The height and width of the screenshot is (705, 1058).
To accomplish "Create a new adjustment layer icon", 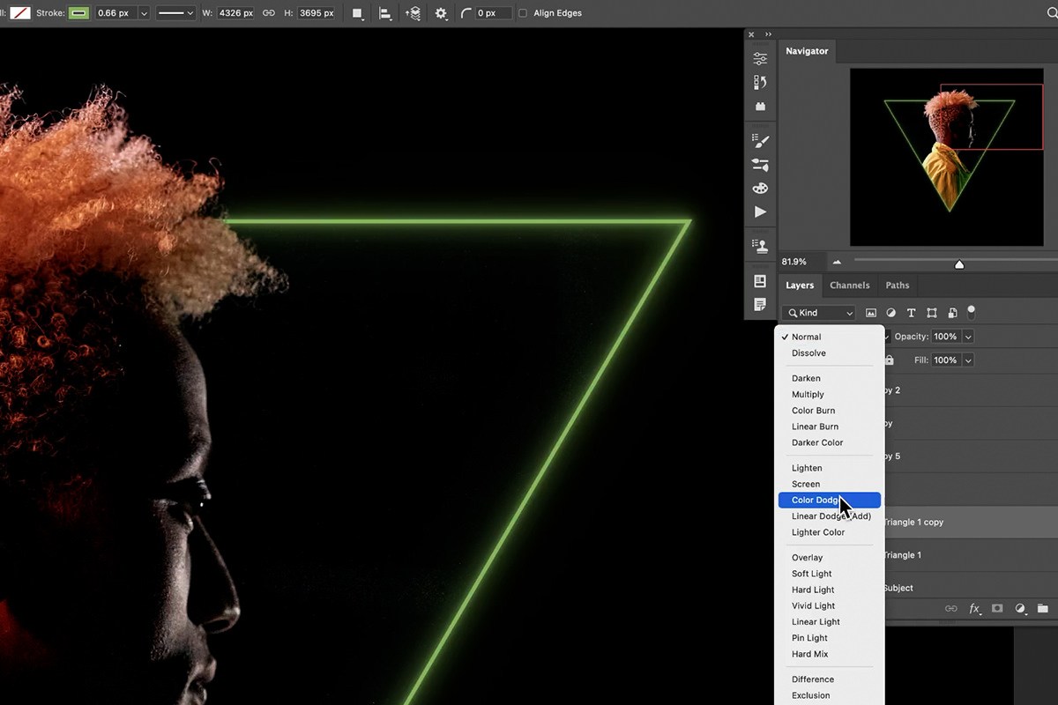I will (x=1020, y=608).
